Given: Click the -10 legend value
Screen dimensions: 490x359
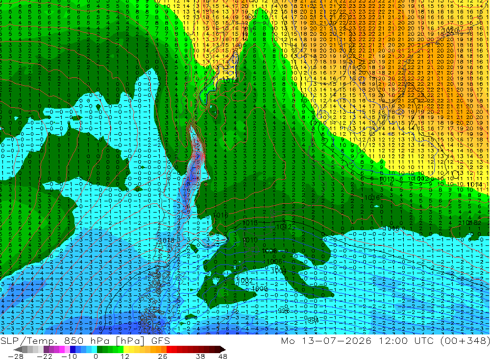Looking at the screenshot, I should (x=69, y=357).
